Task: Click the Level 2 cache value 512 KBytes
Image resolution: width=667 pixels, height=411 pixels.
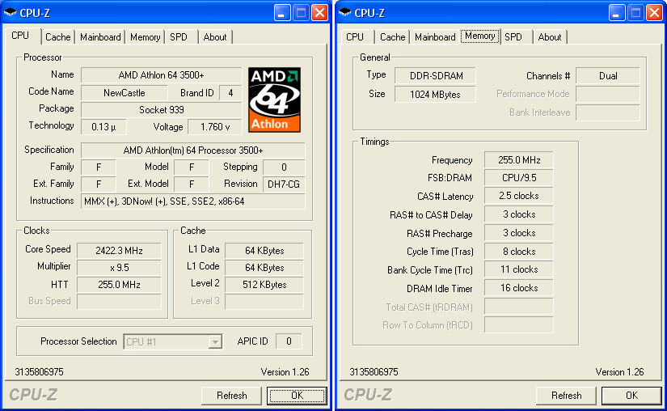Action: coord(264,285)
